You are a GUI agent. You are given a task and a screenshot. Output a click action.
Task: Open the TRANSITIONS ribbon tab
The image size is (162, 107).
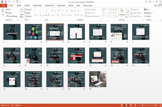37,6
